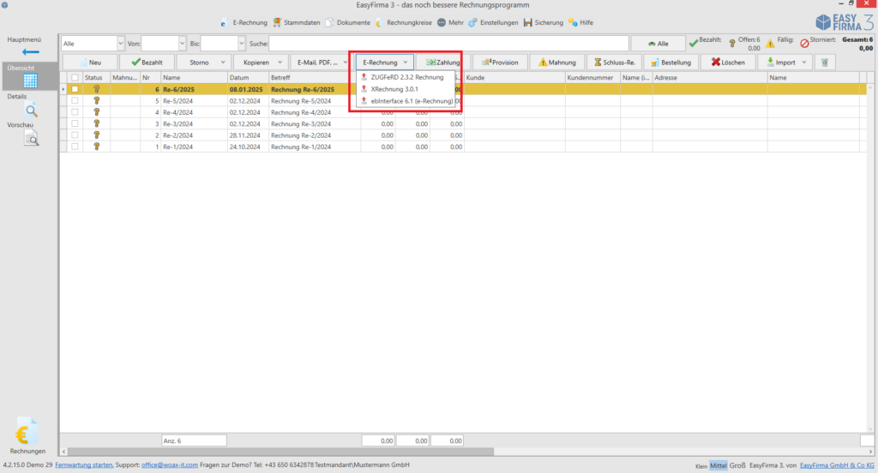The image size is (878, 473).
Task: Set text size to Klein
Action: click(x=701, y=466)
